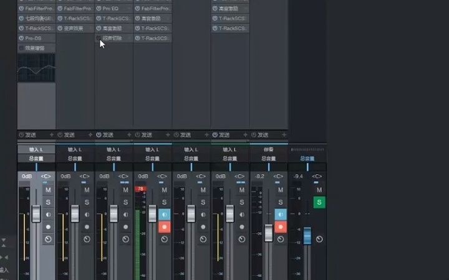Disable the green solo button on master channel
The width and height of the screenshot is (449, 280).
click(319, 202)
